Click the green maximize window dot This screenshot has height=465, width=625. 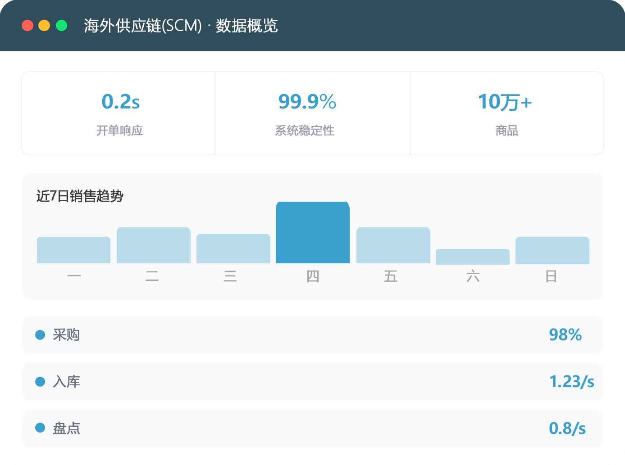coord(61,26)
